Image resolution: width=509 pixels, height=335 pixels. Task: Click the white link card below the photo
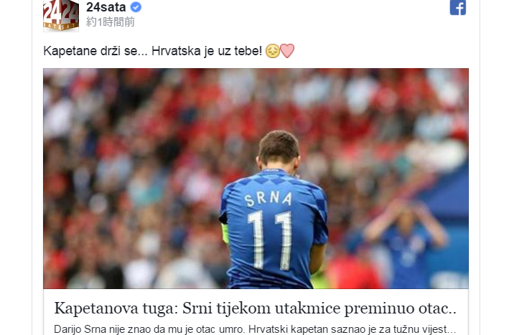point(256,312)
